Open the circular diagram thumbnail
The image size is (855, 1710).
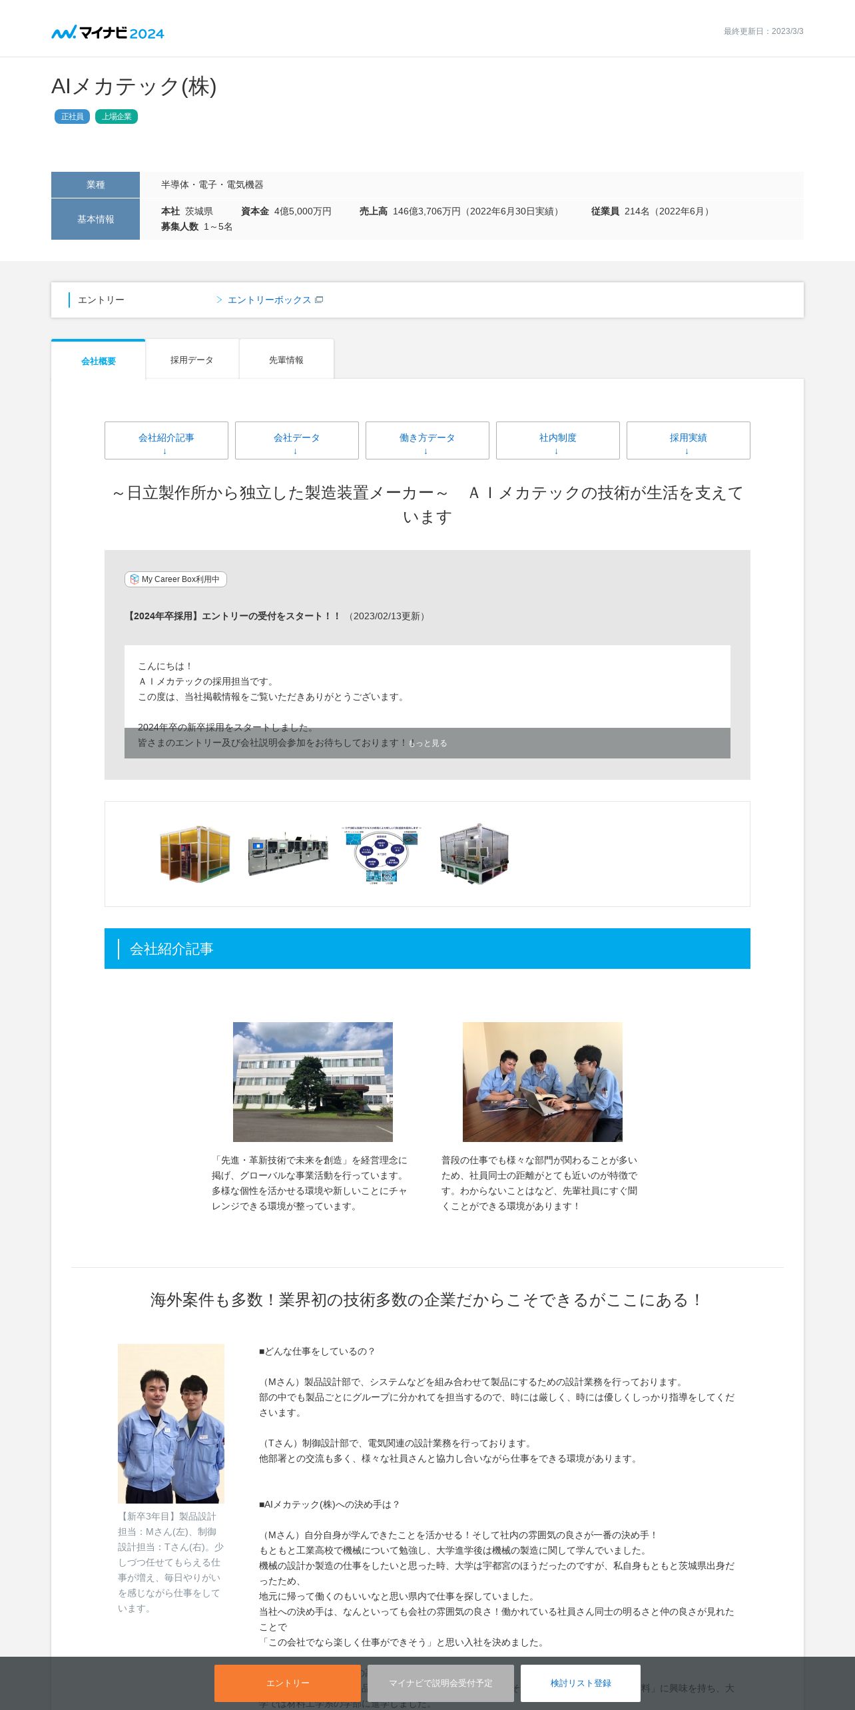[382, 855]
